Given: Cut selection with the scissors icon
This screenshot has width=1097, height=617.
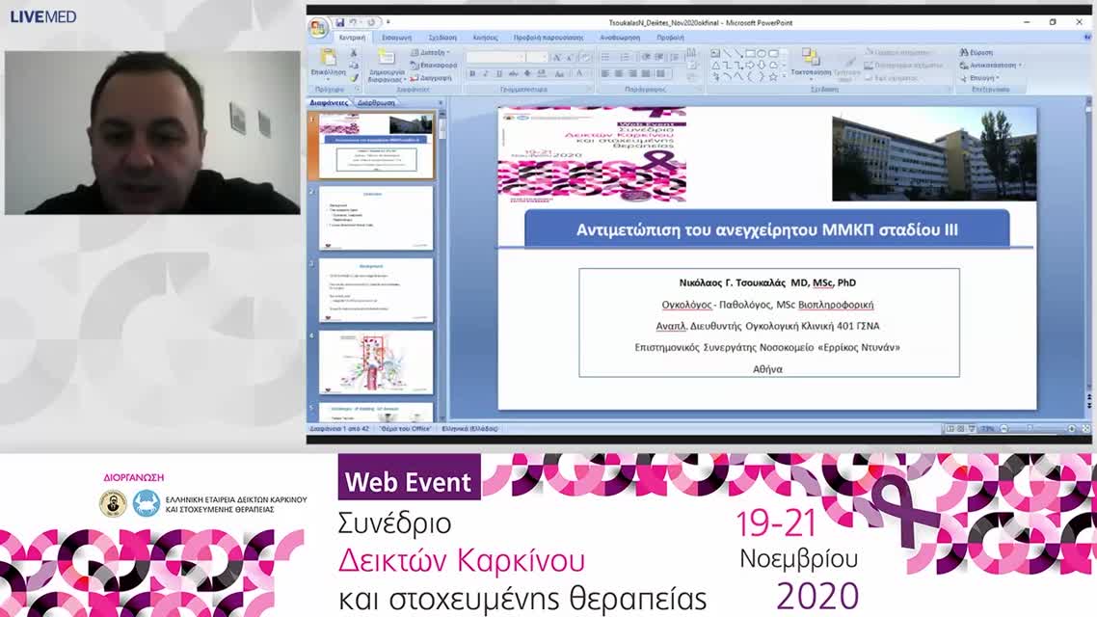Looking at the screenshot, I should (x=354, y=53).
